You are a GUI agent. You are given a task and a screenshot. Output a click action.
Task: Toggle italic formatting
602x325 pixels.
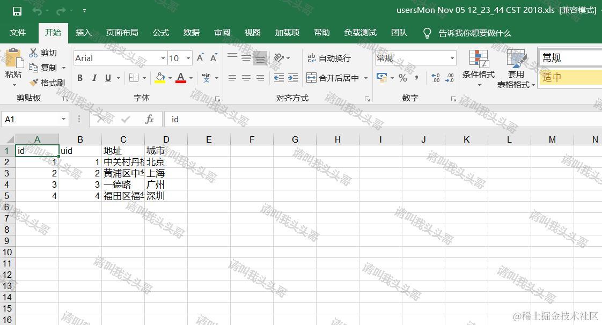94,77
